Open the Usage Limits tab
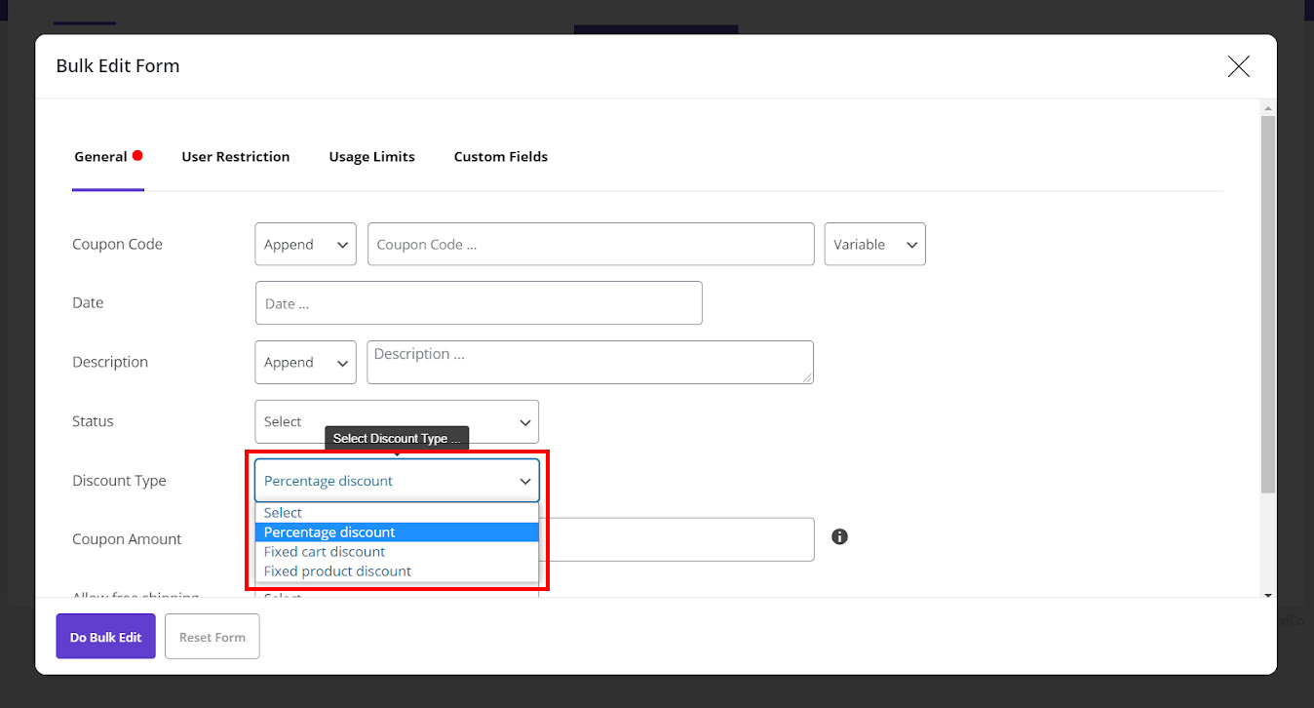The width and height of the screenshot is (1314, 708). tap(371, 156)
